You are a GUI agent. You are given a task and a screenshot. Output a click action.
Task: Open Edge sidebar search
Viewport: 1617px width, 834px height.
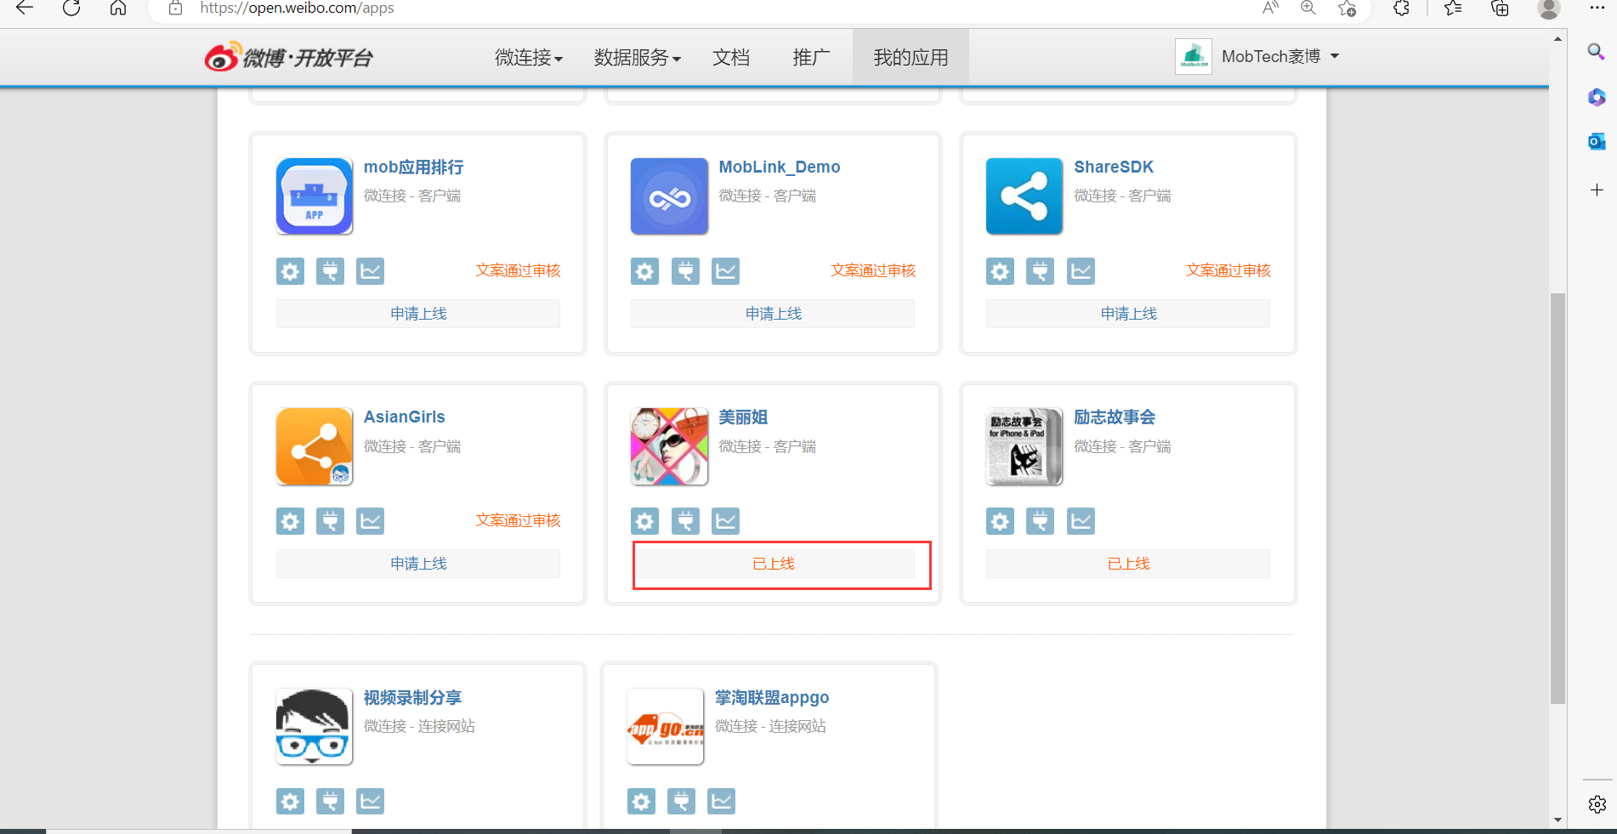click(1597, 52)
